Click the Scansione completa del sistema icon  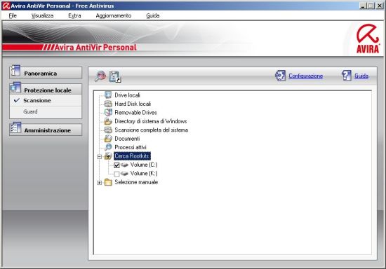[x=108, y=130]
